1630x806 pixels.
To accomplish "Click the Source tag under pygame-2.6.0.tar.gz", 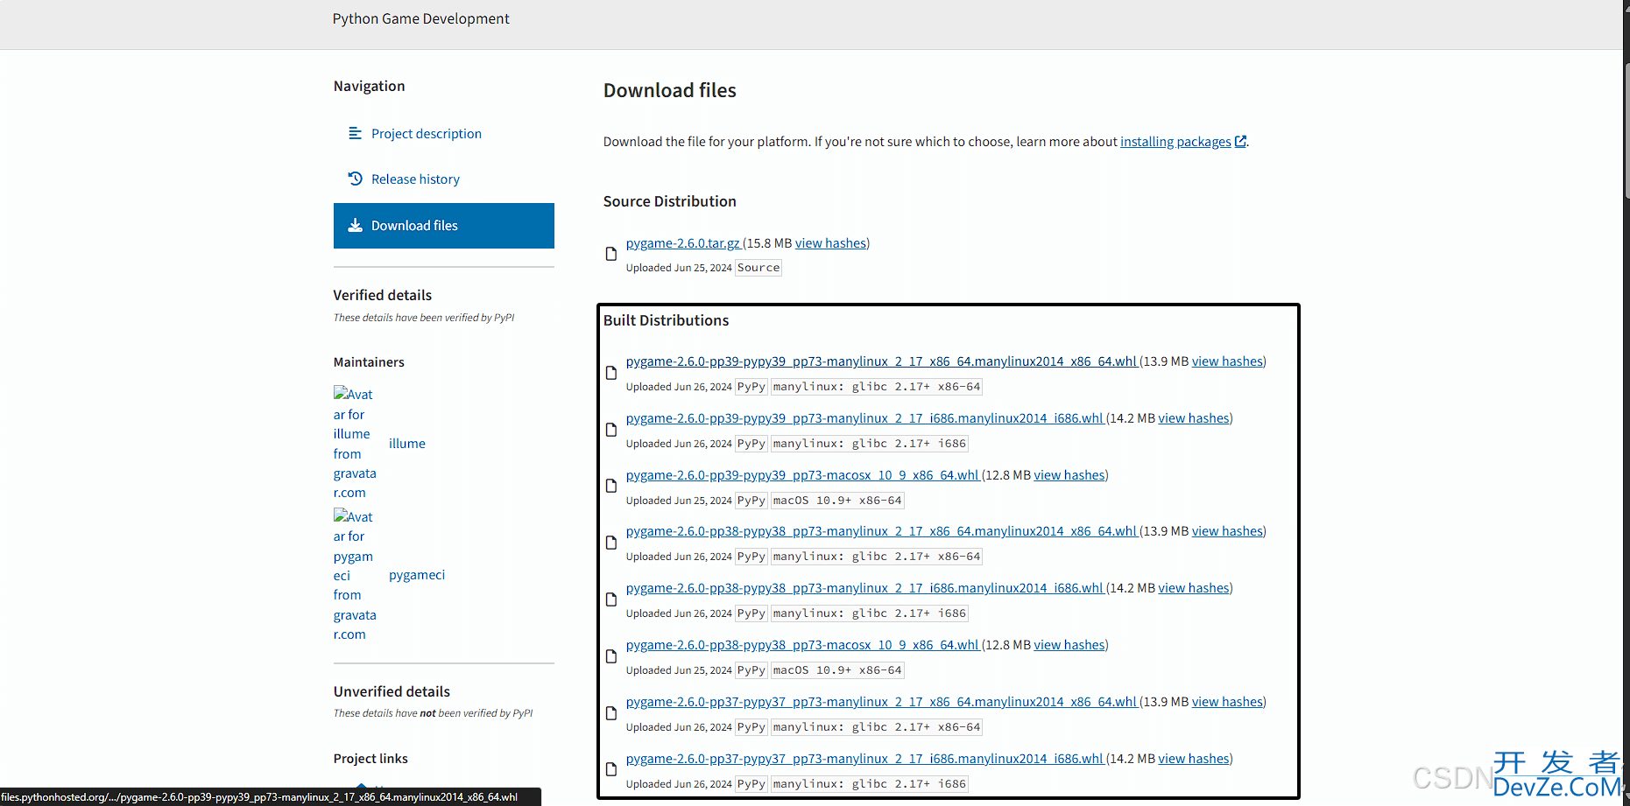I will click(759, 268).
